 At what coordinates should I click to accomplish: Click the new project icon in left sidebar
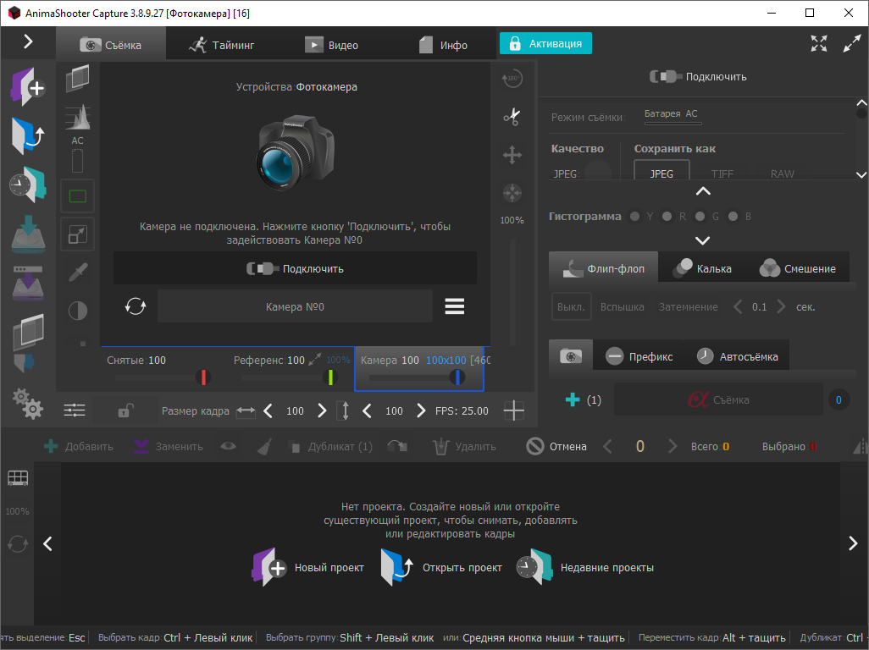28,87
